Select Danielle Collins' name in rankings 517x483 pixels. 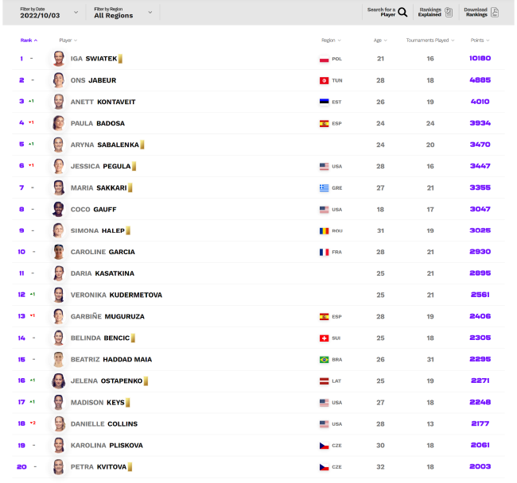click(x=104, y=423)
